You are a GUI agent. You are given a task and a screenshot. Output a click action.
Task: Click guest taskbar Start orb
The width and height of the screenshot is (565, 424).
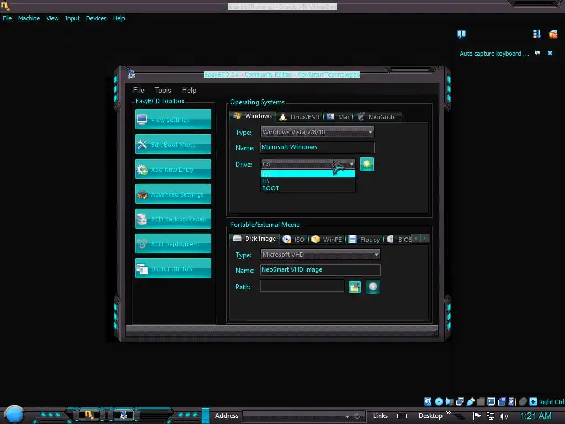pyautogui.click(x=14, y=415)
